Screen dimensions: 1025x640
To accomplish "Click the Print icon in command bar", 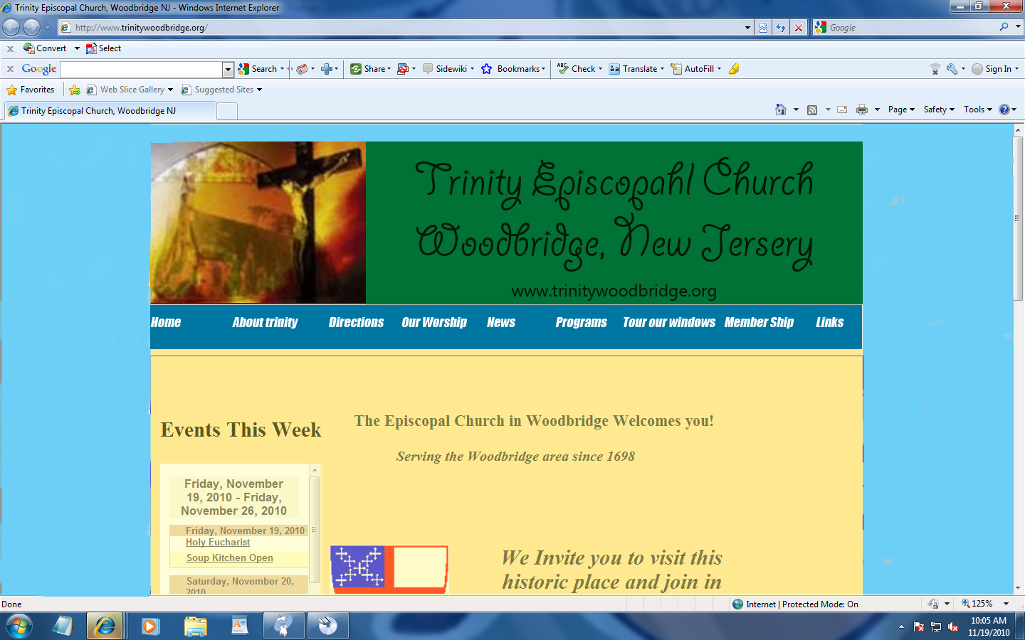I will (862, 110).
